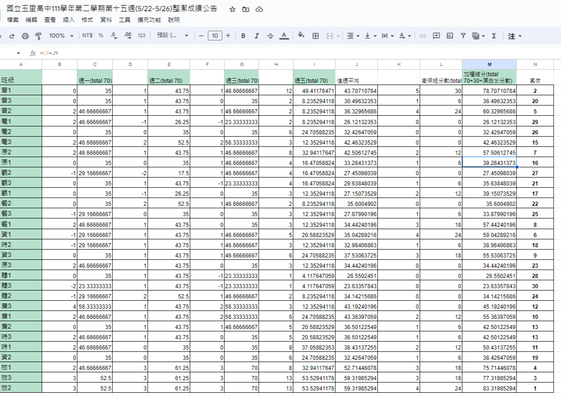Click the font size box showing 10
Viewport: 561px width, 396px height.
(215, 36)
